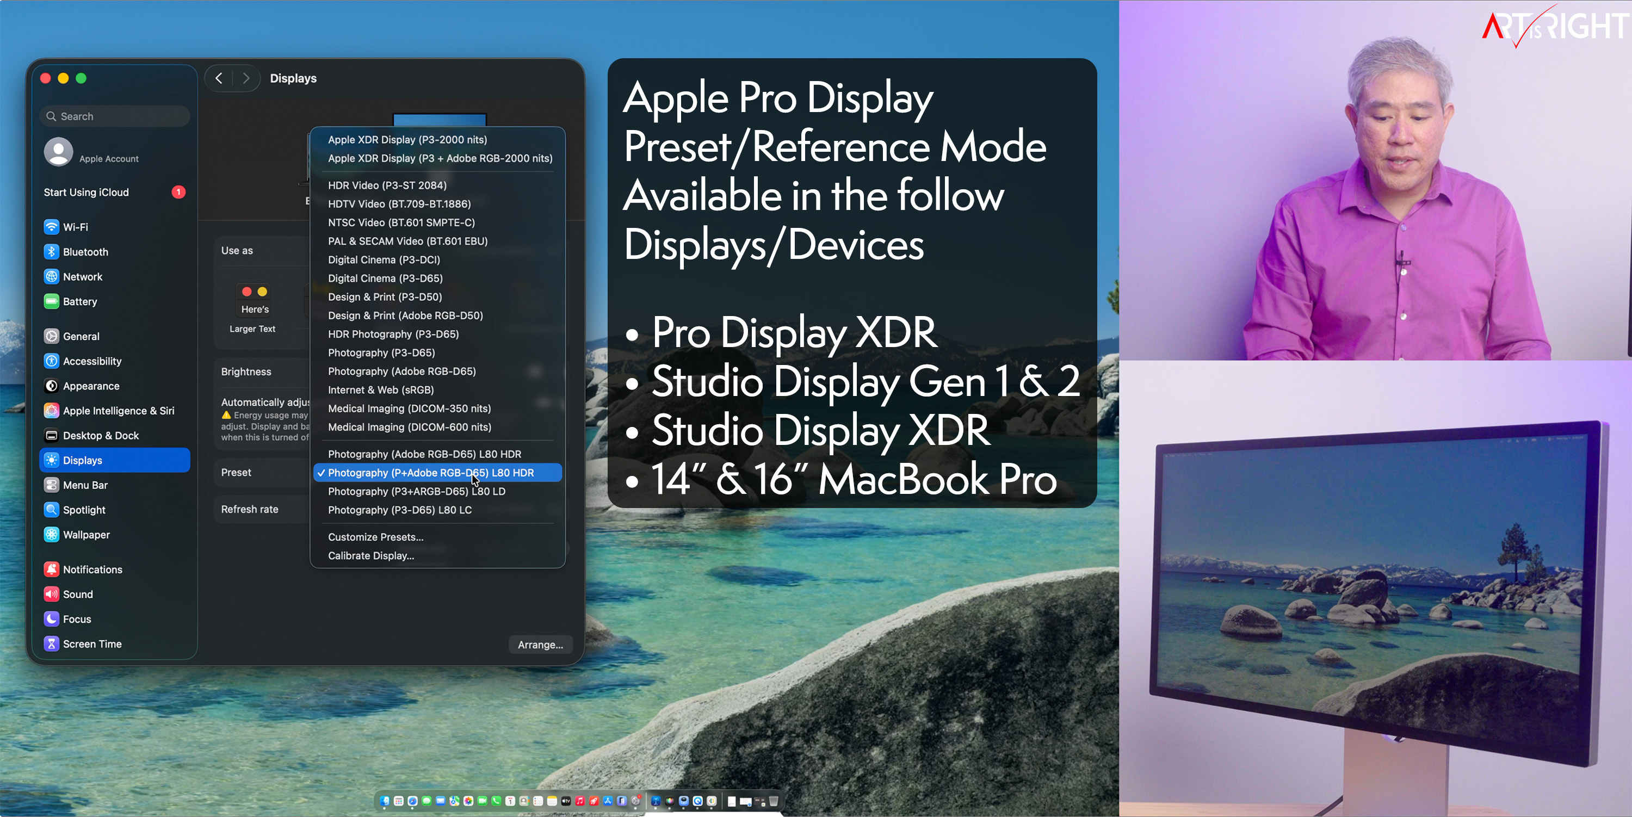
Task: Open the App Store in Dock
Action: (x=608, y=801)
